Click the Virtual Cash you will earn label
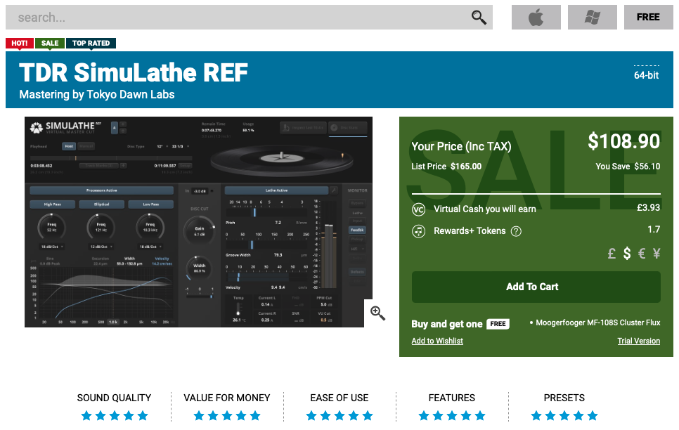The height and width of the screenshot is (430, 679). [x=485, y=209]
